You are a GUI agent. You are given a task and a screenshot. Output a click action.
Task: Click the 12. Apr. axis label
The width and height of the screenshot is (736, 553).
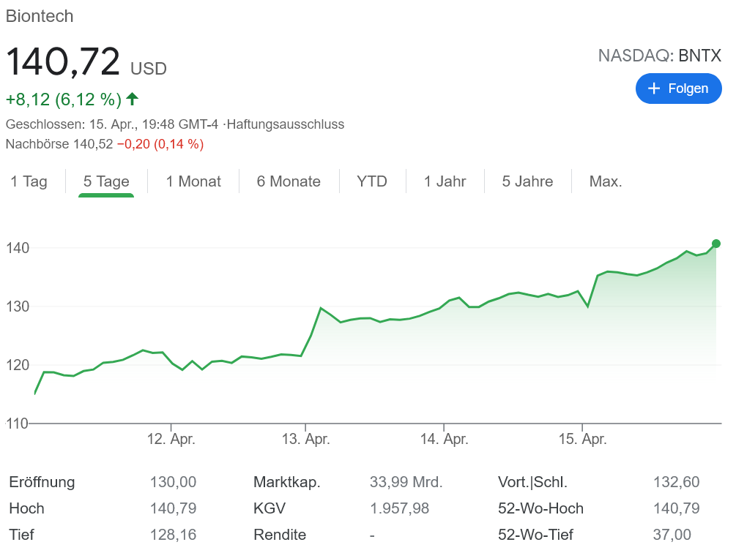[x=171, y=440]
